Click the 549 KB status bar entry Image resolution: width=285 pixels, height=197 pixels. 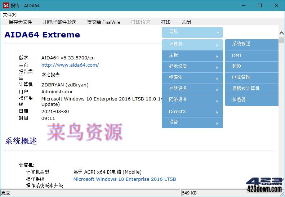click(189, 193)
